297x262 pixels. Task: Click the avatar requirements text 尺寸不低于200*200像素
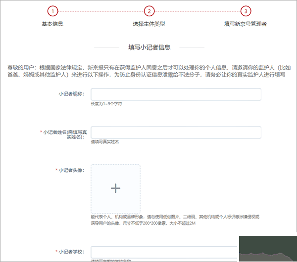(x=145, y=223)
